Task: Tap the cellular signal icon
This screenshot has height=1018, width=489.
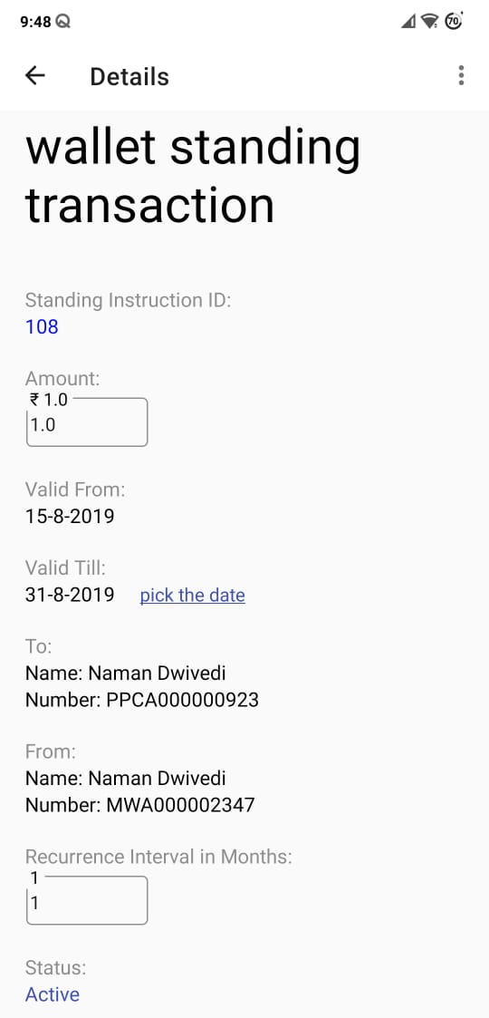Action: pyautogui.click(x=408, y=22)
